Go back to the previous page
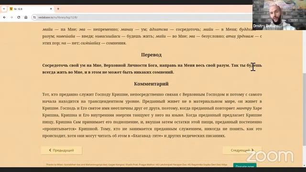 [4, 17]
